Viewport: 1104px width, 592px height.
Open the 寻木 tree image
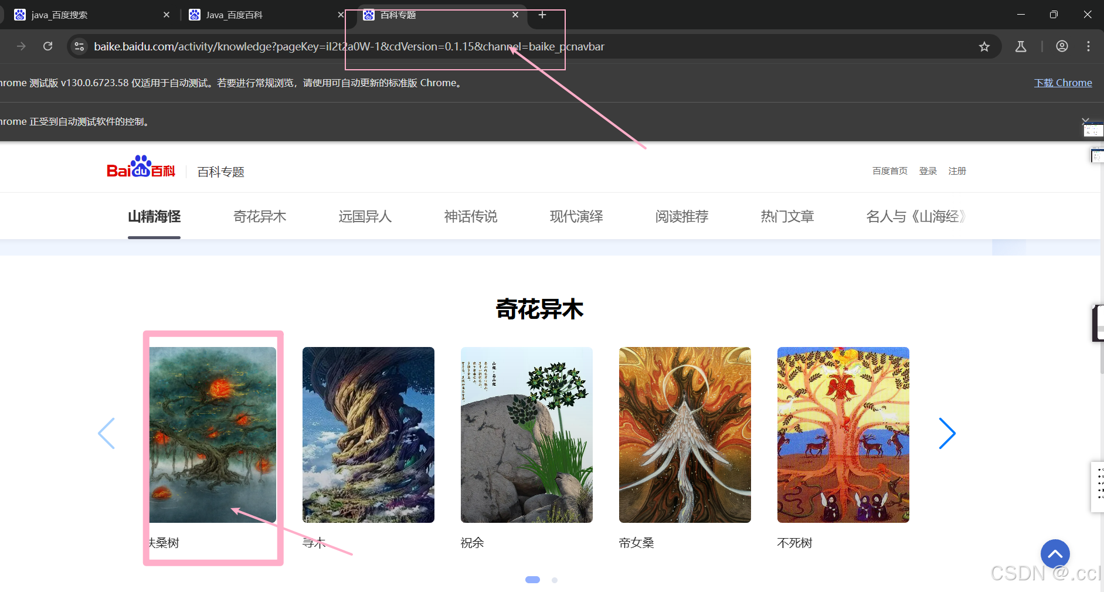368,435
